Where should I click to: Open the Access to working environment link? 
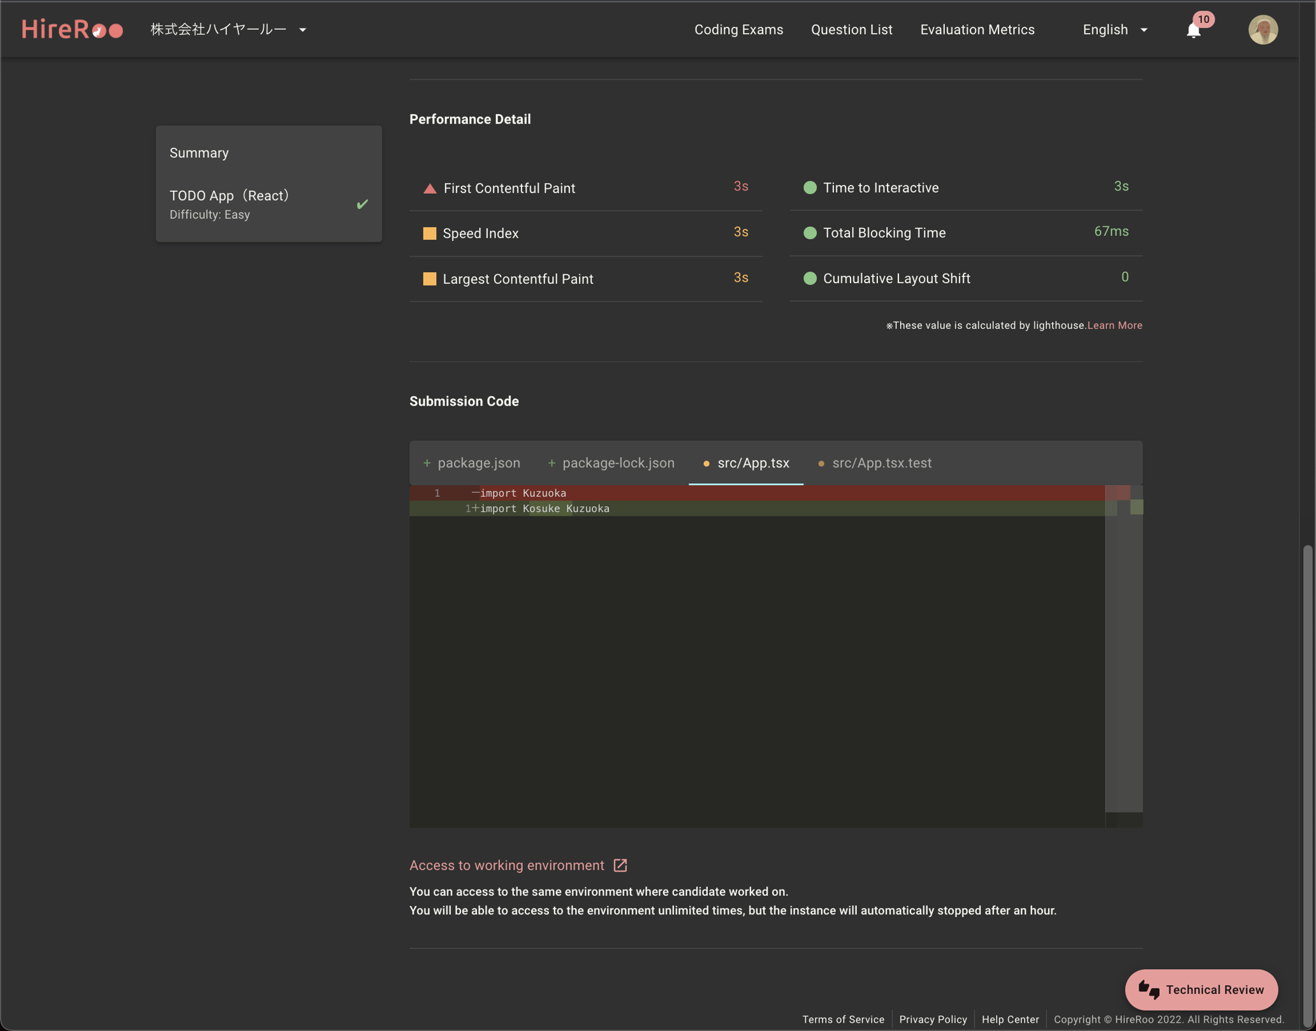click(x=507, y=865)
